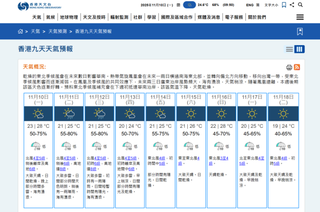Open the calendar icon beside the date
The image size is (320, 212).
(x=178, y=5)
